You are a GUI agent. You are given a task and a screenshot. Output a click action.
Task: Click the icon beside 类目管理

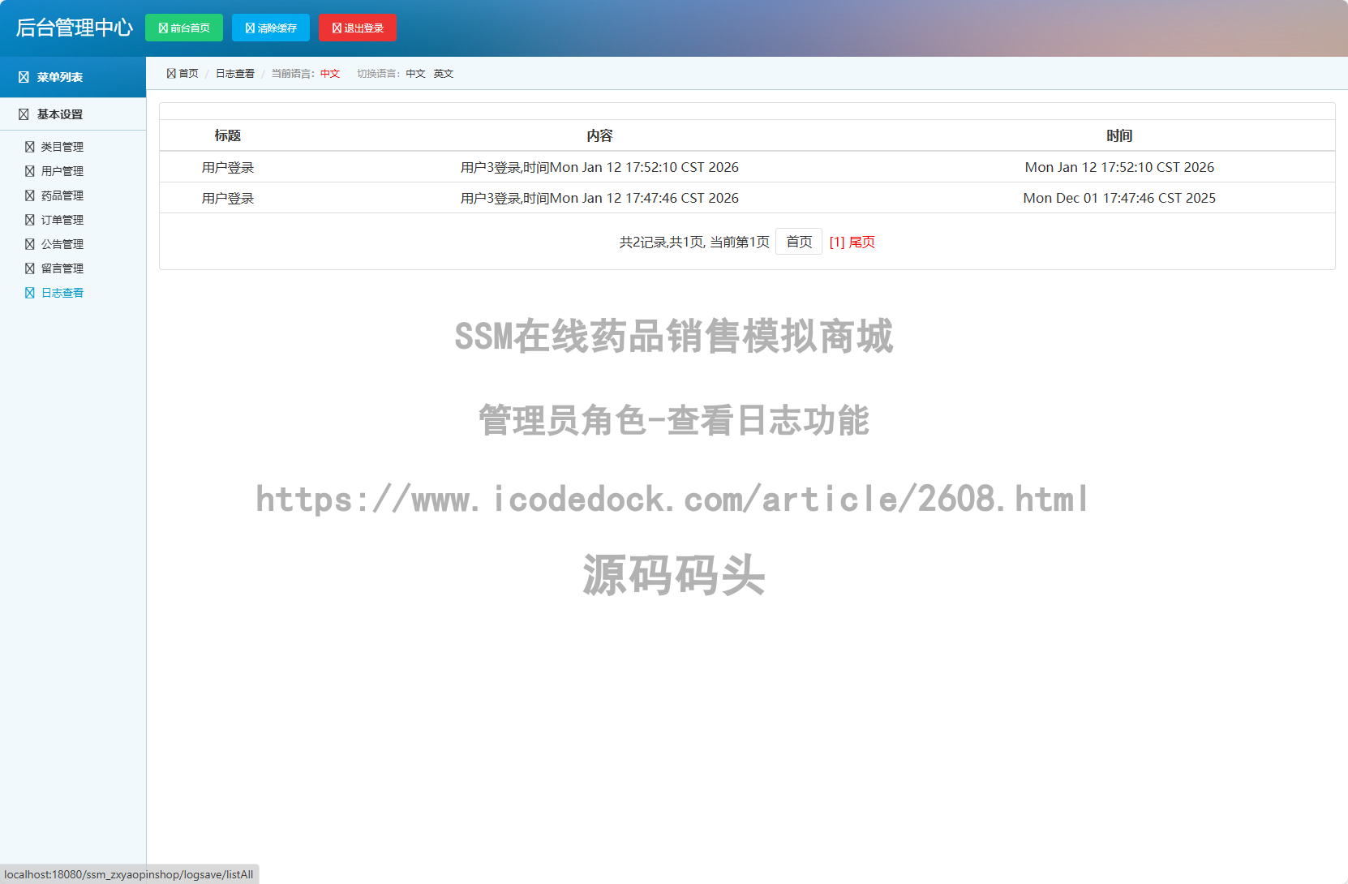30,147
